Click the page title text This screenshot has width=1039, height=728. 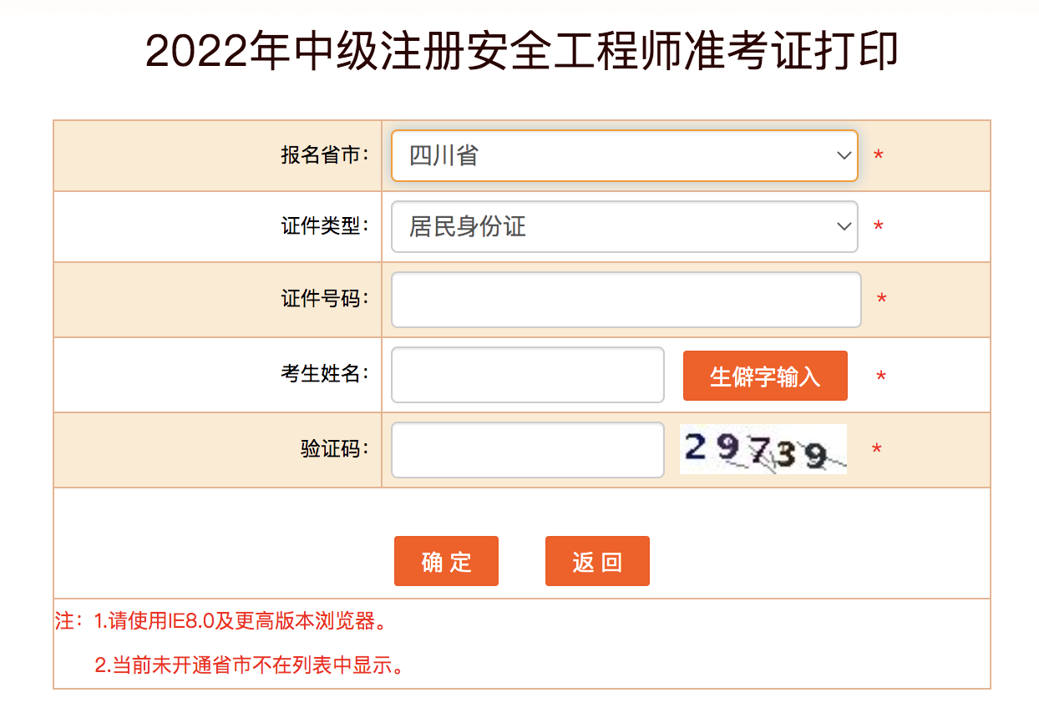coord(519,50)
